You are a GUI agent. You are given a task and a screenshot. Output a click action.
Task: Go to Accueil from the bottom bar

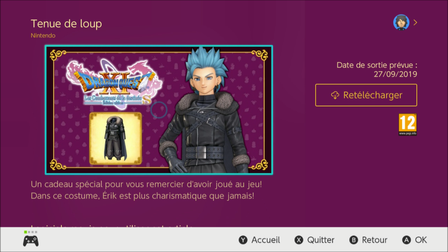point(266,240)
